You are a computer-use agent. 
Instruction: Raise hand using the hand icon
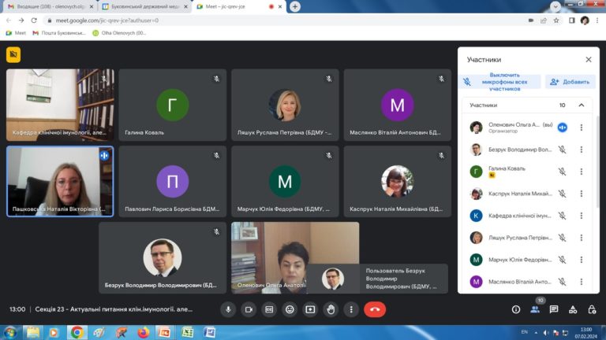tap(331, 309)
